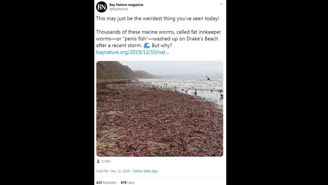The height and width of the screenshot is (185, 328).
Task: Click the person icon beside CCNH
Action: [98, 161]
